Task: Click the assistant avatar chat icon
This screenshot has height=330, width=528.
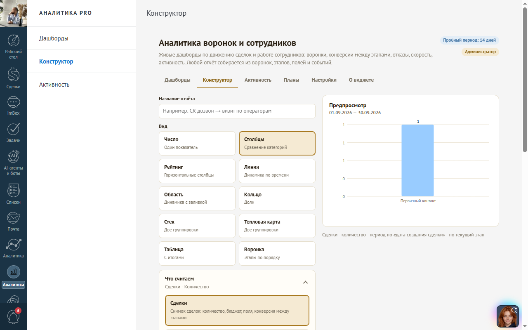Action: (508, 316)
